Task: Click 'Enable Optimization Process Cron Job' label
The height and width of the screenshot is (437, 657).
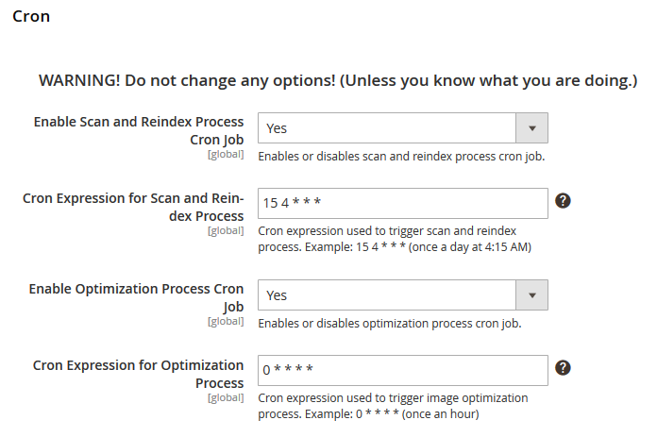Action: [x=137, y=297]
